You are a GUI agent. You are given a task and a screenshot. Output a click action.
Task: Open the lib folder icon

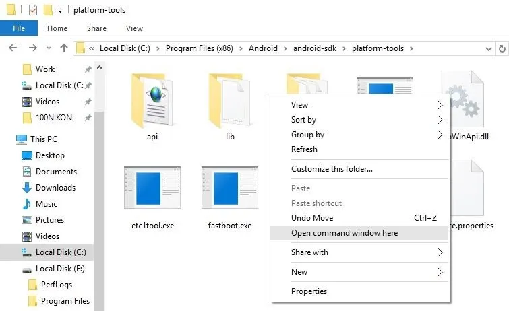[230, 102]
